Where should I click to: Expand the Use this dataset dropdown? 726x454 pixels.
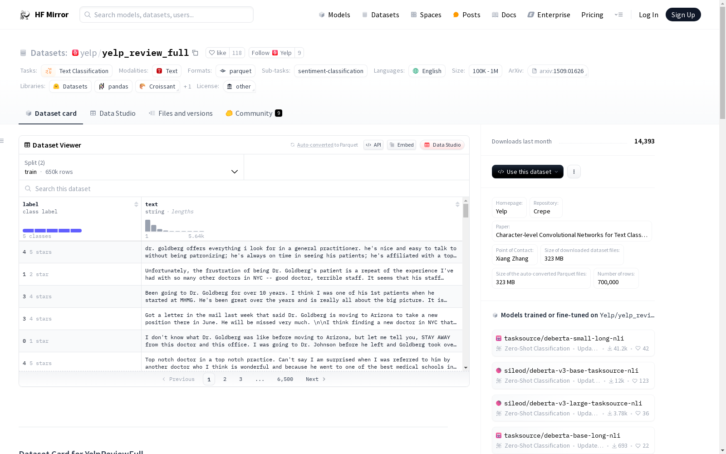click(528, 172)
